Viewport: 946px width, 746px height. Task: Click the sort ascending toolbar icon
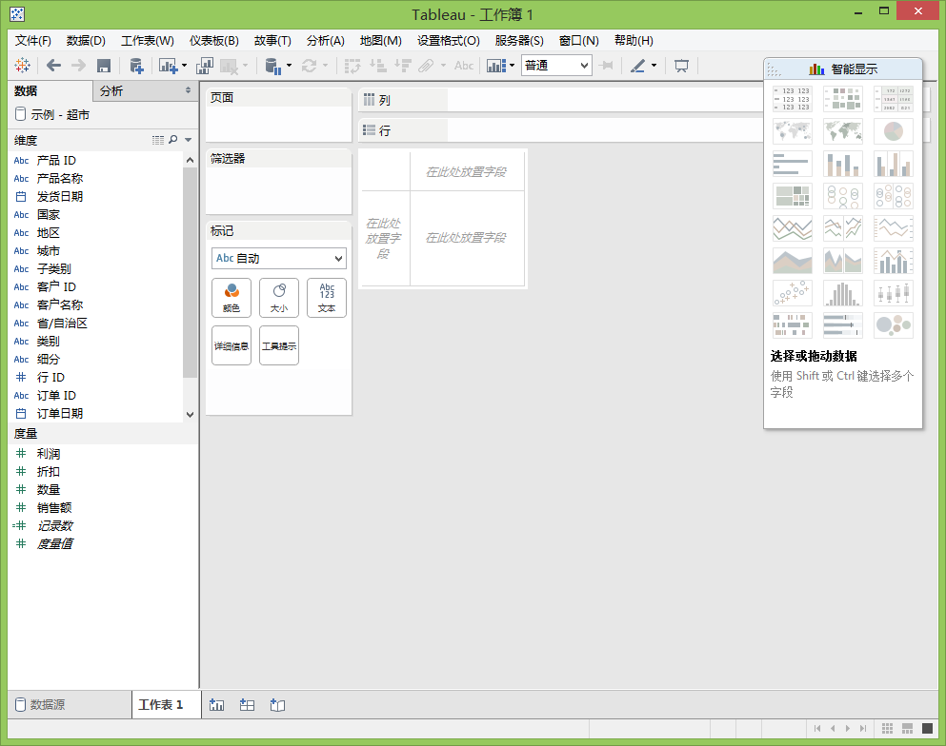pos(377,65)
